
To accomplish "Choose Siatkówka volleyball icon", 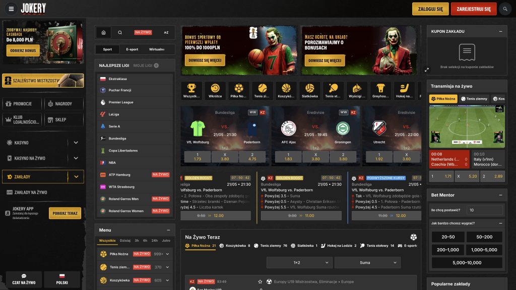I will tap(310, 91).
